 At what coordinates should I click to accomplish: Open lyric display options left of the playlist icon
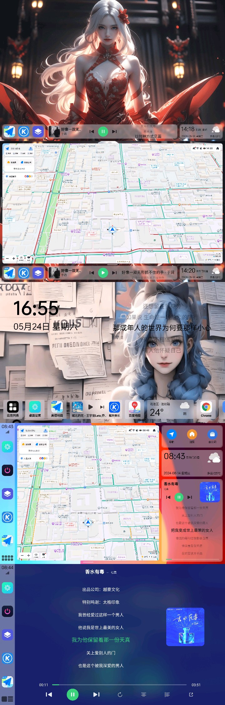pyautogui.click(x=144, y=695)
